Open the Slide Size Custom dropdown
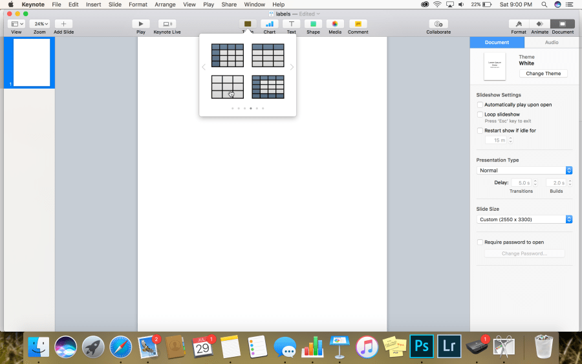This screenshot has width=582, height=364. [x=524, y=219]
